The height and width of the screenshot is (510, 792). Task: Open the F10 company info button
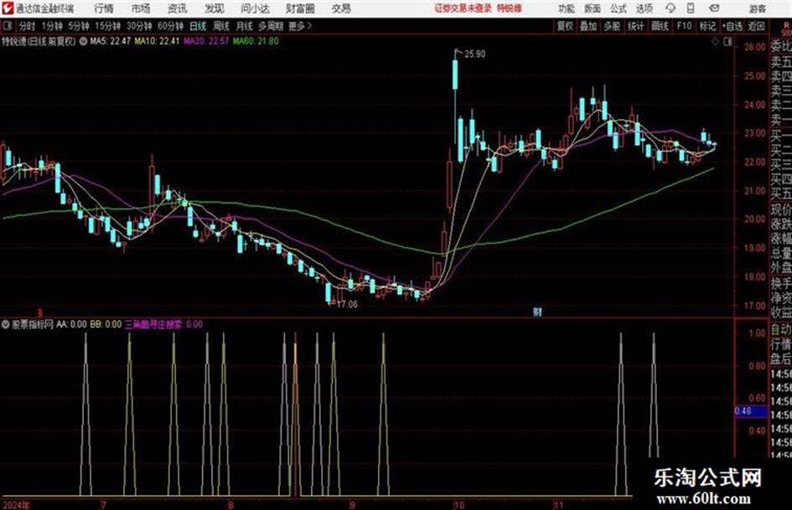[x=684, y=26]
